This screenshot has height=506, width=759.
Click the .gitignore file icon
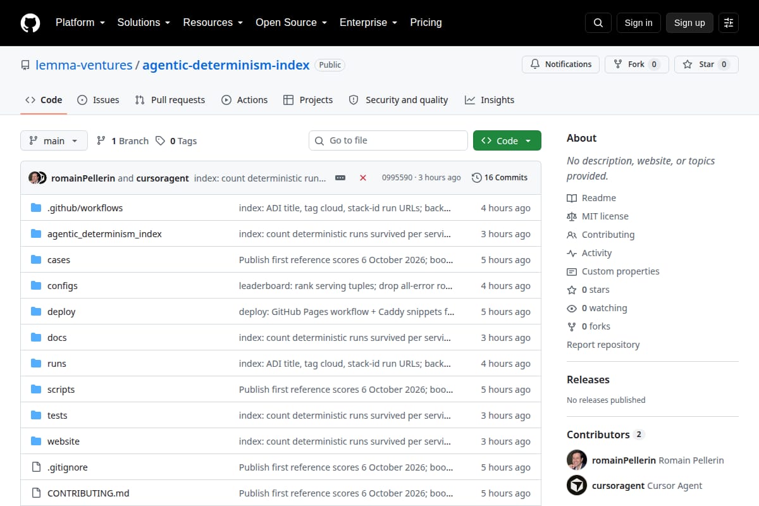[x=36, y=467]
